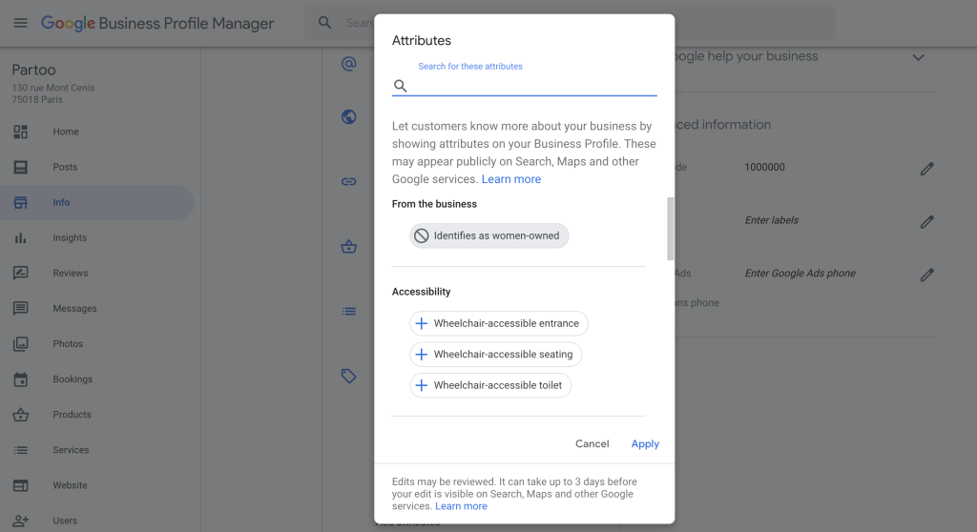Click the tag label icon
This screenshot has width=977, height=532.
click(349, 377)
